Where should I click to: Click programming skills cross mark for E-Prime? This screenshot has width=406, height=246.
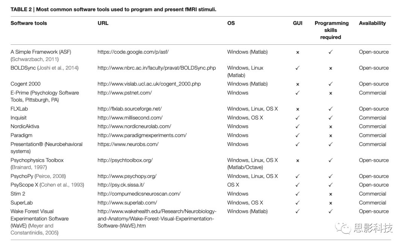(x=330, y=93)
